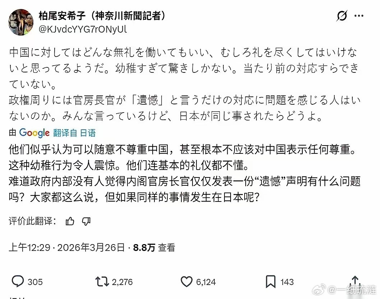Click the user's profile avatar

tap(20, 22)
